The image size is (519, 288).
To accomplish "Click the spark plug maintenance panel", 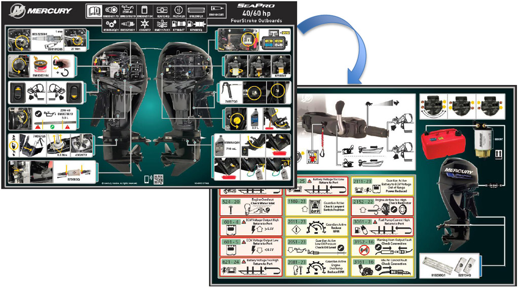I will pyautogui.click(x=48, y=39).
